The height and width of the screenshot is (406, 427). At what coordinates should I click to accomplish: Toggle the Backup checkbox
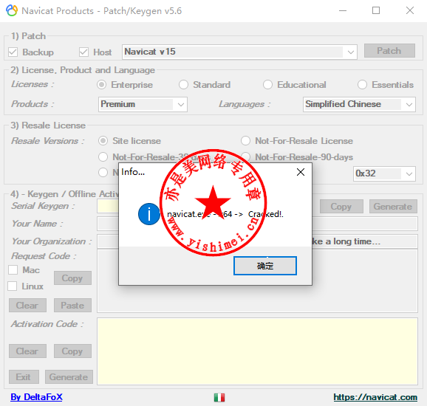pyautogui.click(x=13, y=52)
